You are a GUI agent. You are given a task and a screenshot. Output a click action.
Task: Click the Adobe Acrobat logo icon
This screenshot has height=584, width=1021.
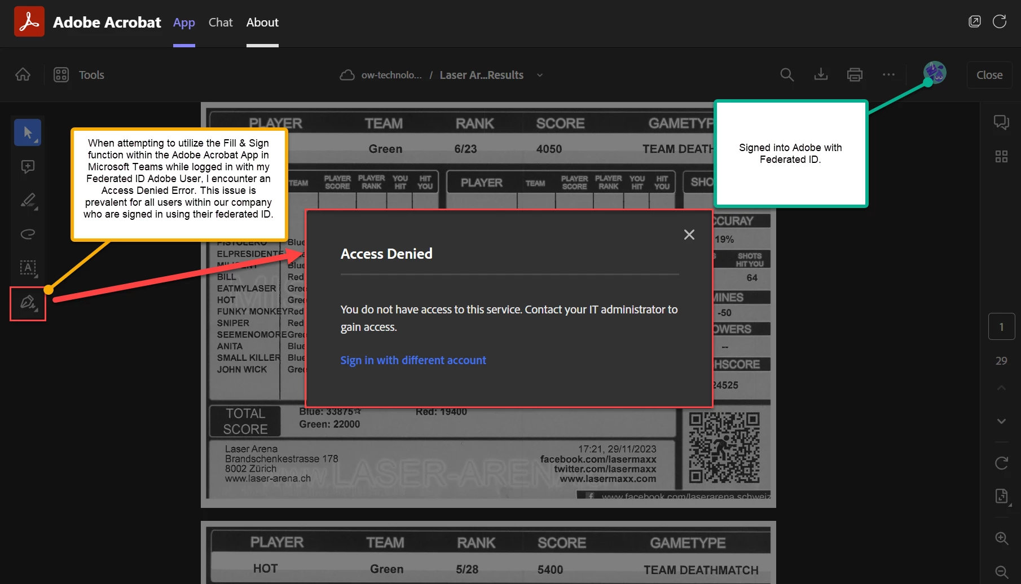click(29, 22)
